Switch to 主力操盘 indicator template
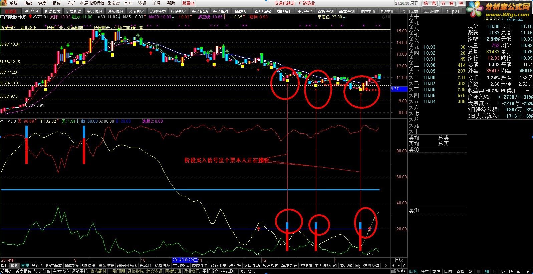This screenshot has width=533, height=274. [x=181, y=266]
